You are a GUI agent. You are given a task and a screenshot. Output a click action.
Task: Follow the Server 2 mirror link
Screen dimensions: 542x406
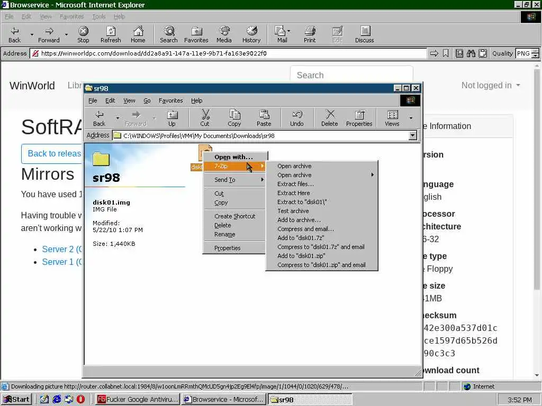coord(61,250)
